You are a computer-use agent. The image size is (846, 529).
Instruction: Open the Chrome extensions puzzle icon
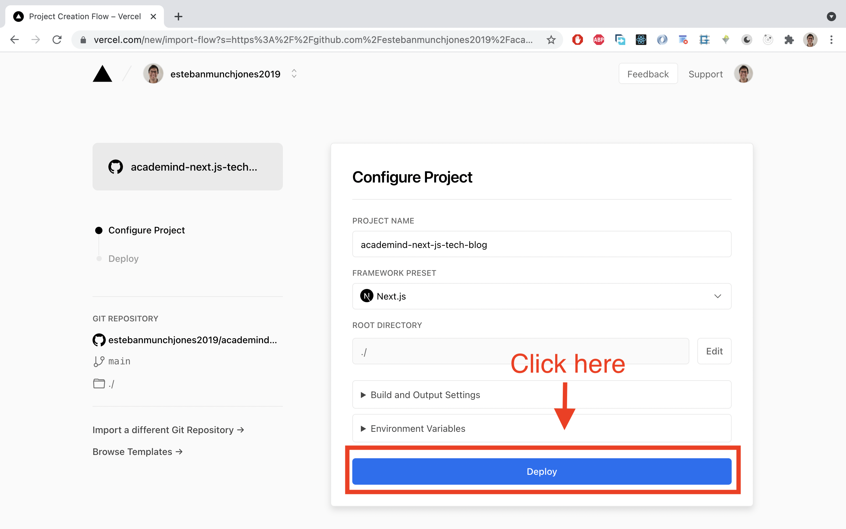pyautogui.click(x=789, y=40)
